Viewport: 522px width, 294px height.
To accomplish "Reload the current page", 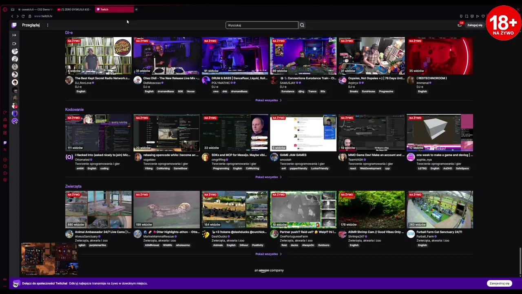I will click(x=23, y=16).
